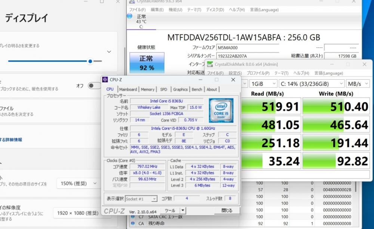374x229 pixels.
Task: Click the CPU-Z app icon in title bar
Action: pos(105,80)
